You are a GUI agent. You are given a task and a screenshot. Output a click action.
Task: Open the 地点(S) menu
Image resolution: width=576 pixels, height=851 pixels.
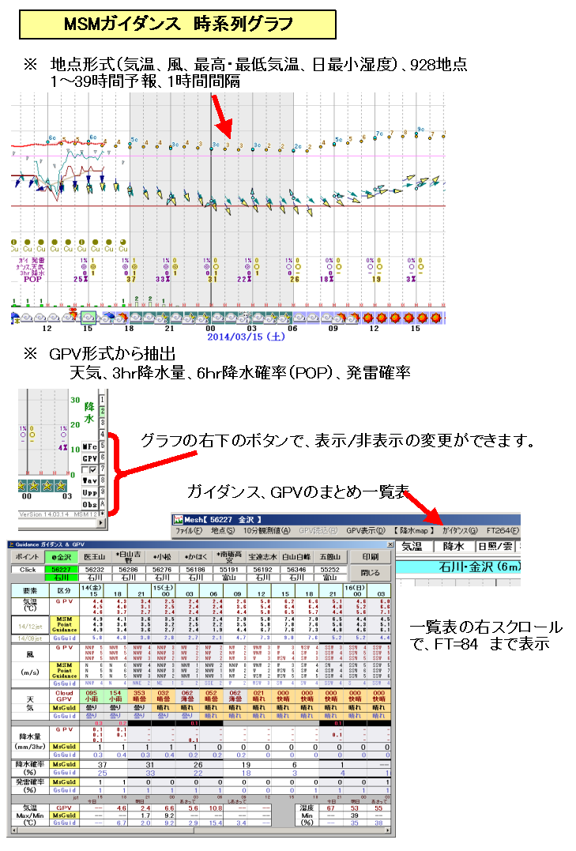pos(223,531)
